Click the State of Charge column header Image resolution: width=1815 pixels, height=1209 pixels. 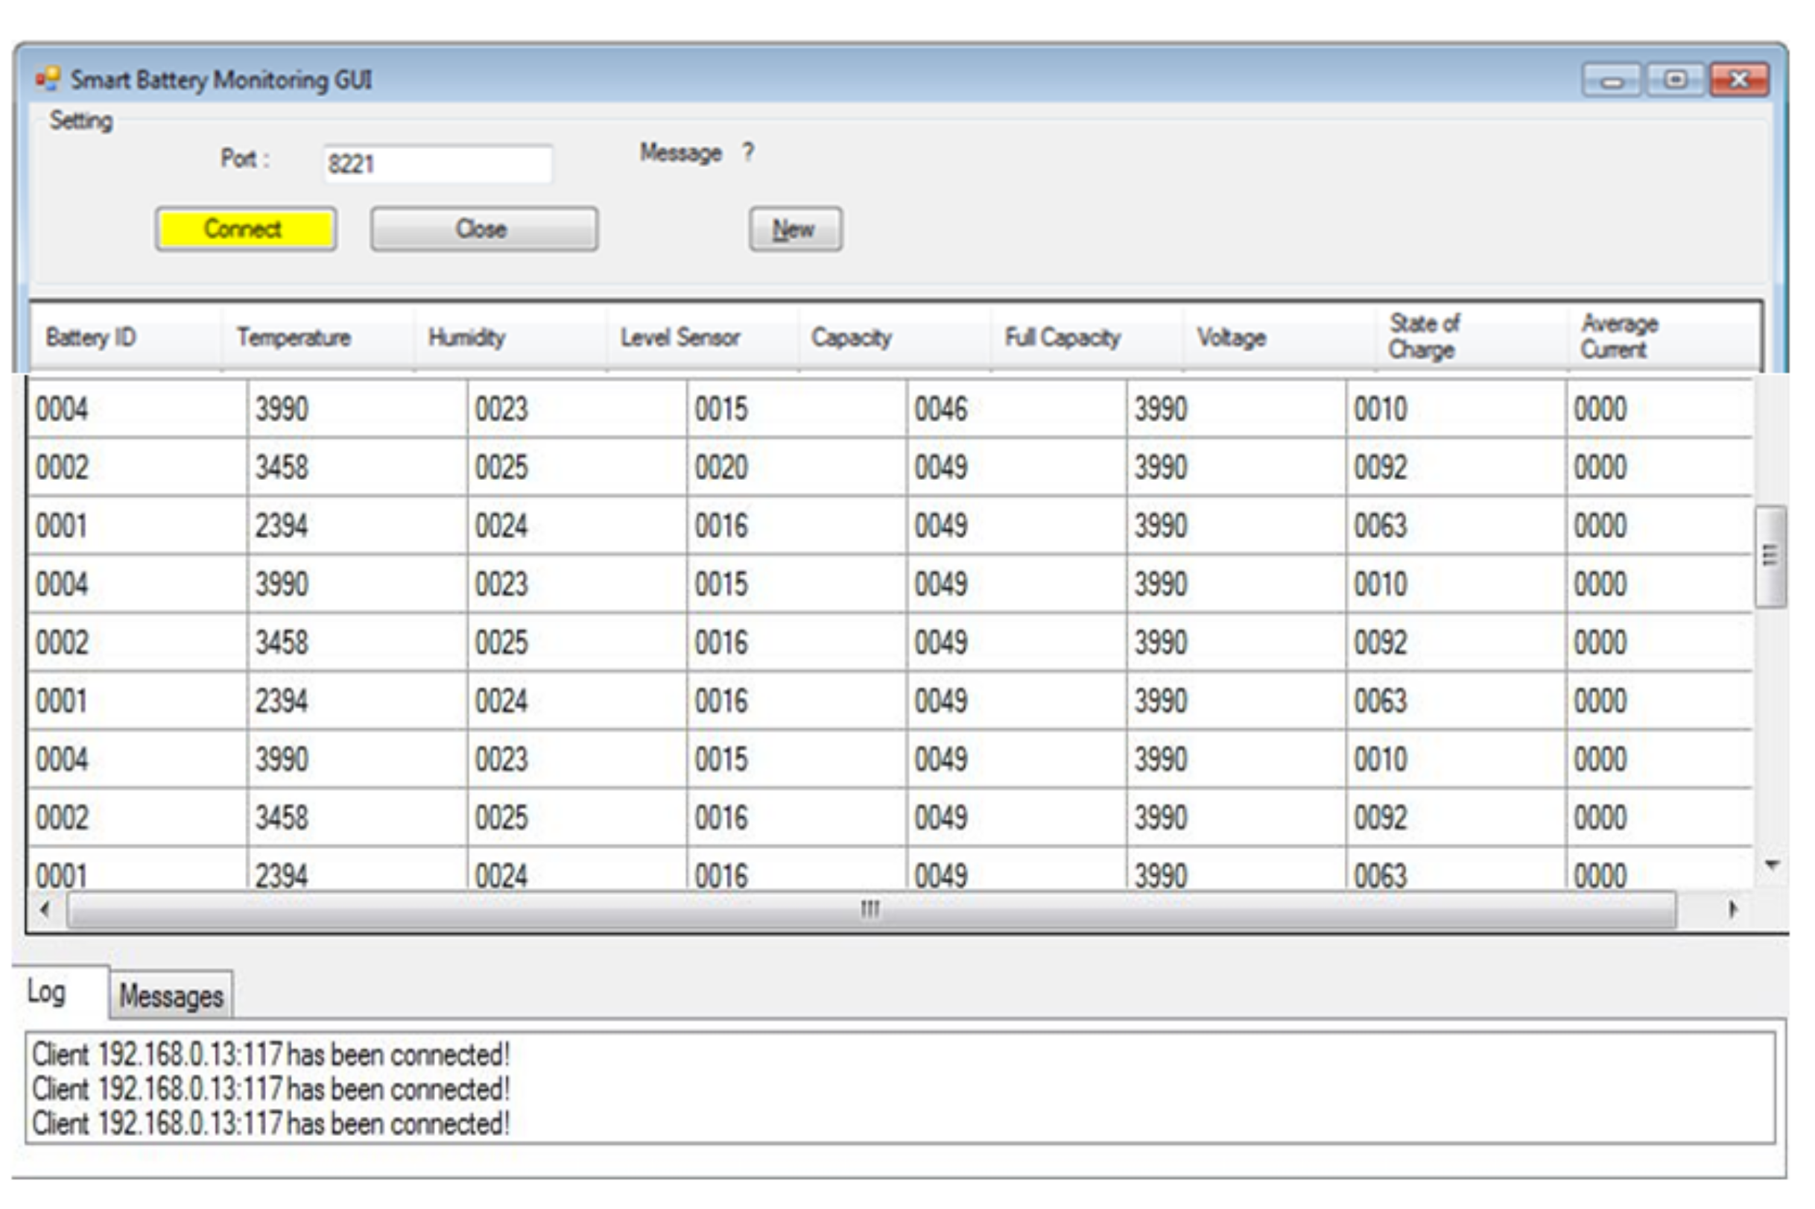pyautogui.click(x=1472, y=338)
